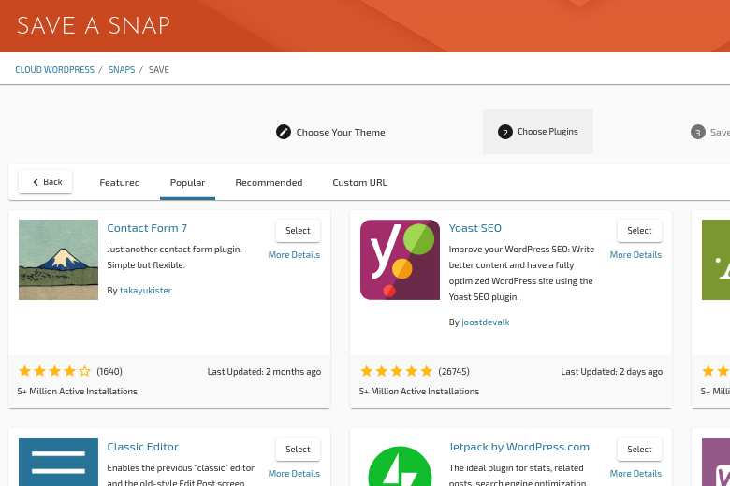This screenshot has width=730, height=486.
Task: Open the Custom URL tab
Action: click(360, 183)
